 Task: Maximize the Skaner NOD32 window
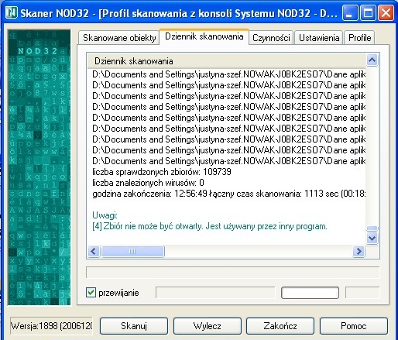368,12
